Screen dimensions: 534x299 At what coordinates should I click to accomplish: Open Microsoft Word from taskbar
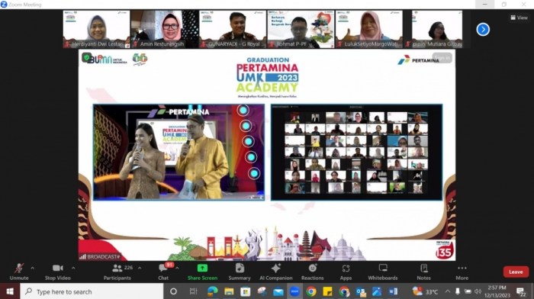click(393, 291)
